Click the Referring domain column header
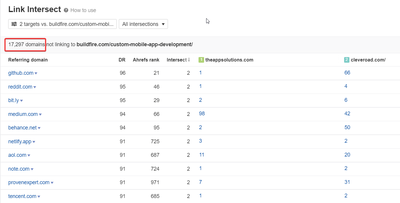The image size is (400, 203). point(28,60)
